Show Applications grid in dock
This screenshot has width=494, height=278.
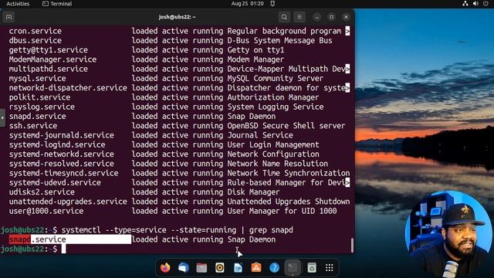(x=330, y=268)
